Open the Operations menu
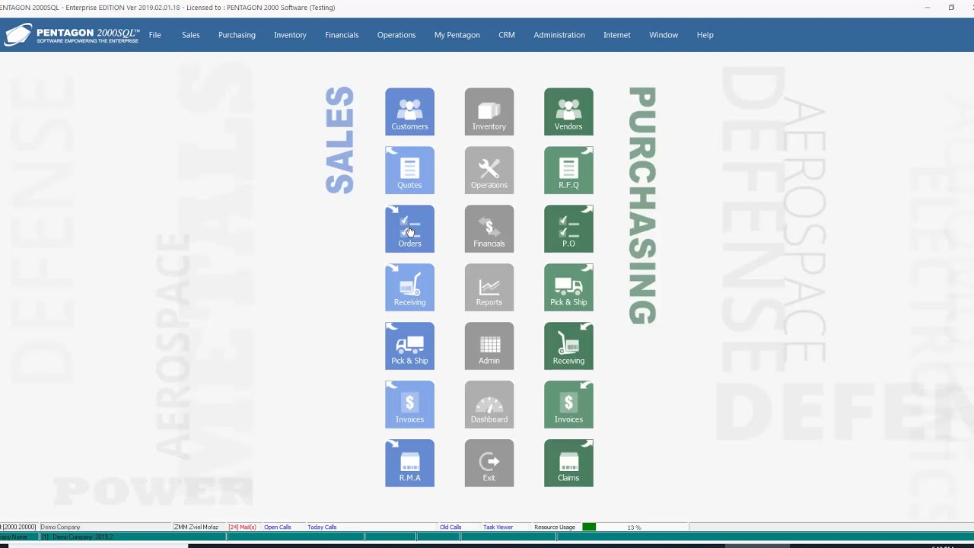The height and width of the screenshot is (548, 974). [x=396, y=35]
